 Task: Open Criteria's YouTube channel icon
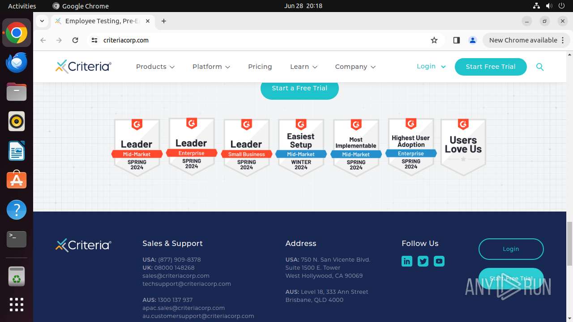pyautogui.click(x=439, y=261)
